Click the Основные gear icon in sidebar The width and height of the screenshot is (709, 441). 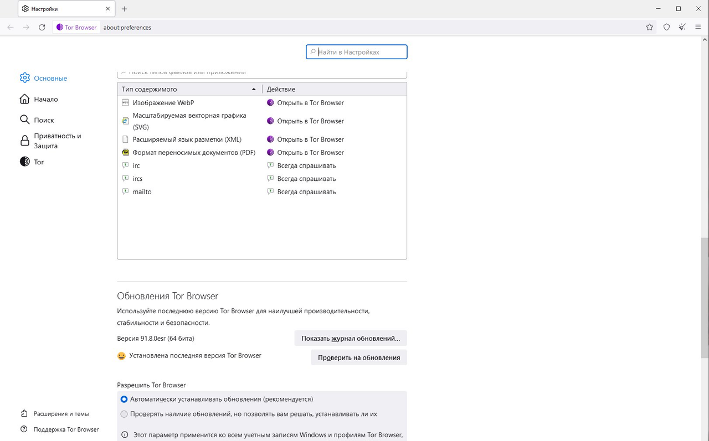(25, 78)
